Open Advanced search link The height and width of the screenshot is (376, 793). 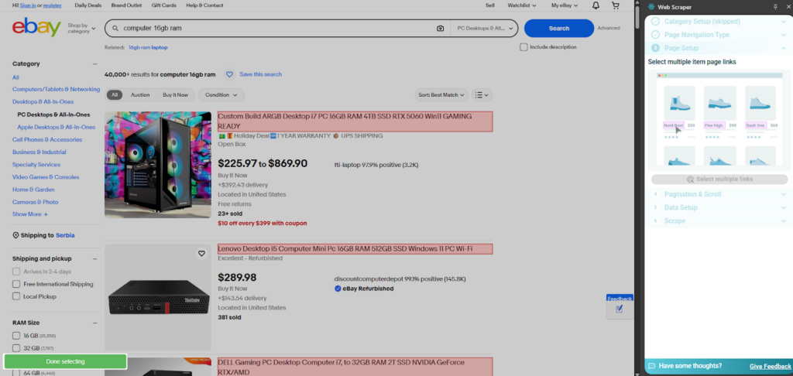(609, 29)
